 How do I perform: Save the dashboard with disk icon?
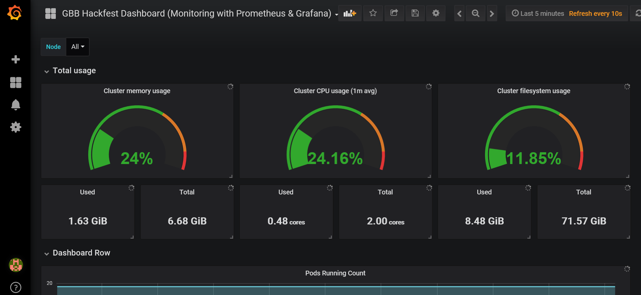tap(415, 14)
